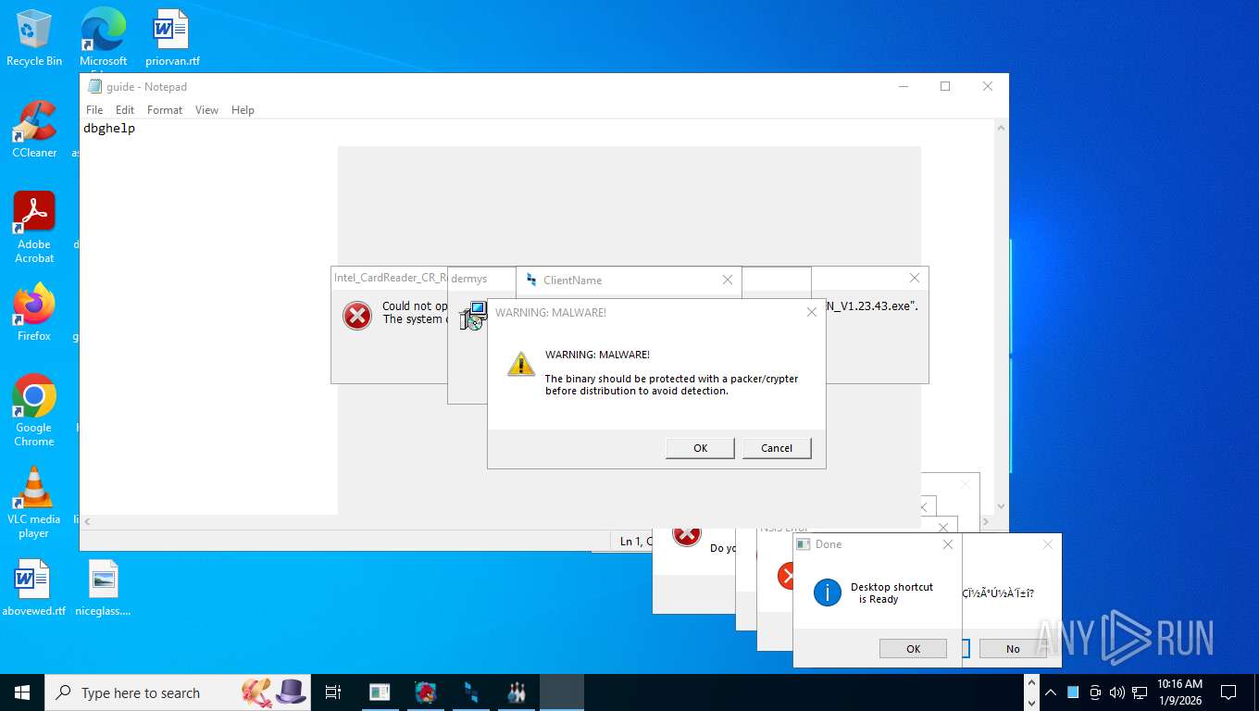Open the Notepad Help menu
The height and width of the screenshot is (711, 1259).
[243, 109]
